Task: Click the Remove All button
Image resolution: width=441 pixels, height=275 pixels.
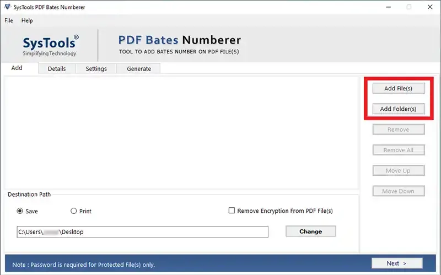Action: (x=399, y=150)
